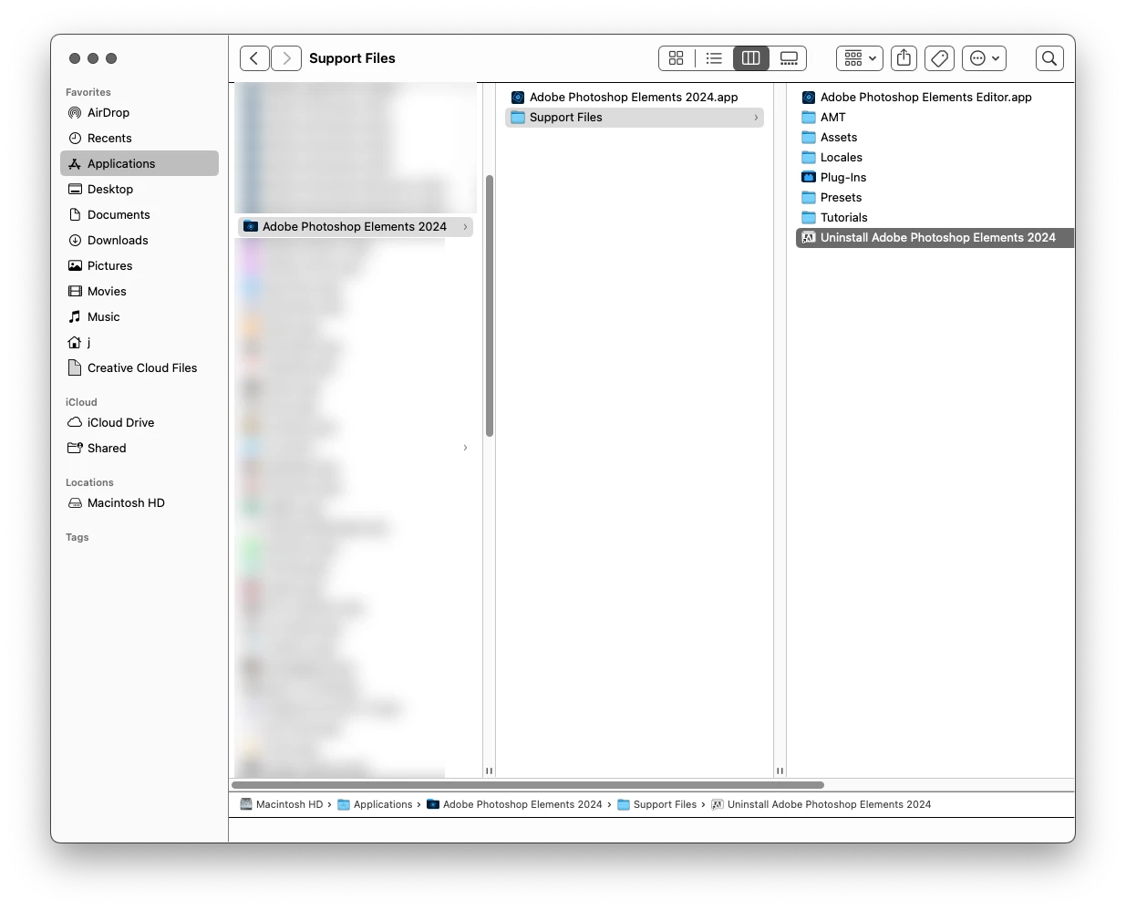The image size is (1126, 910).
Task: Open Recents in the sidebar
Action: coord(139,139)
